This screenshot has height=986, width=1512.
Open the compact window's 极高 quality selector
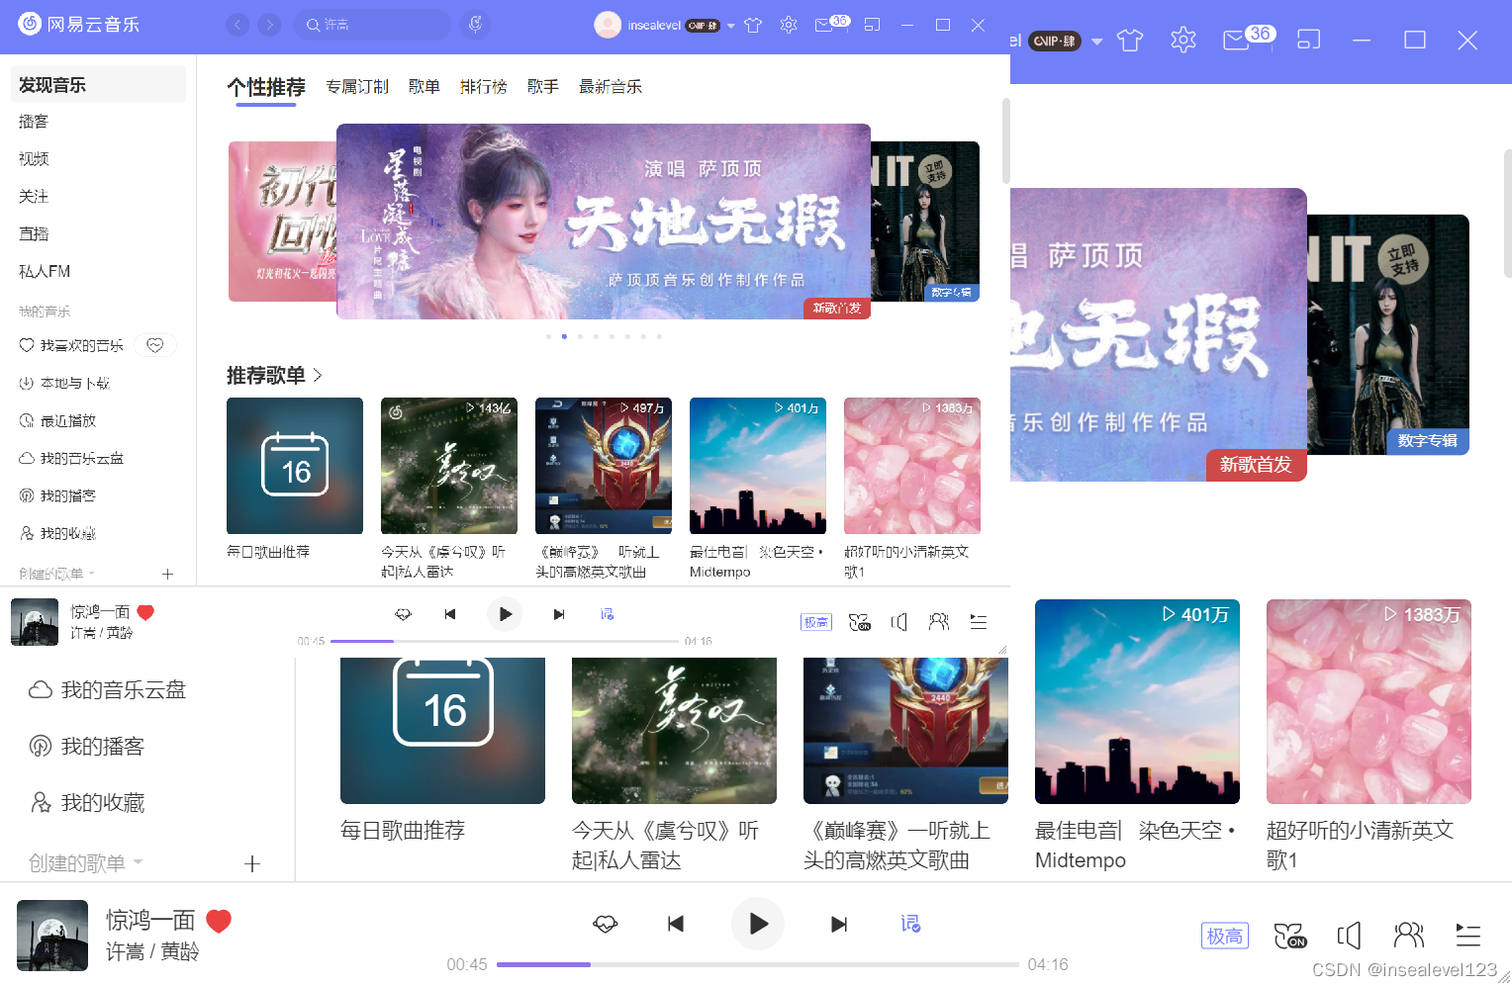(x=816, y=622)
